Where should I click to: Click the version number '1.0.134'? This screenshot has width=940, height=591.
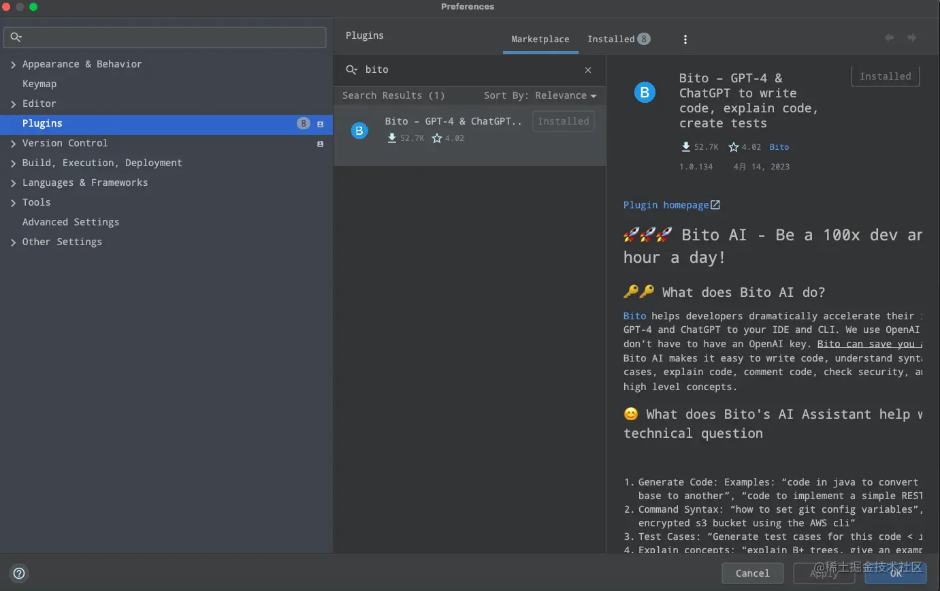click(x=696, y=167)
